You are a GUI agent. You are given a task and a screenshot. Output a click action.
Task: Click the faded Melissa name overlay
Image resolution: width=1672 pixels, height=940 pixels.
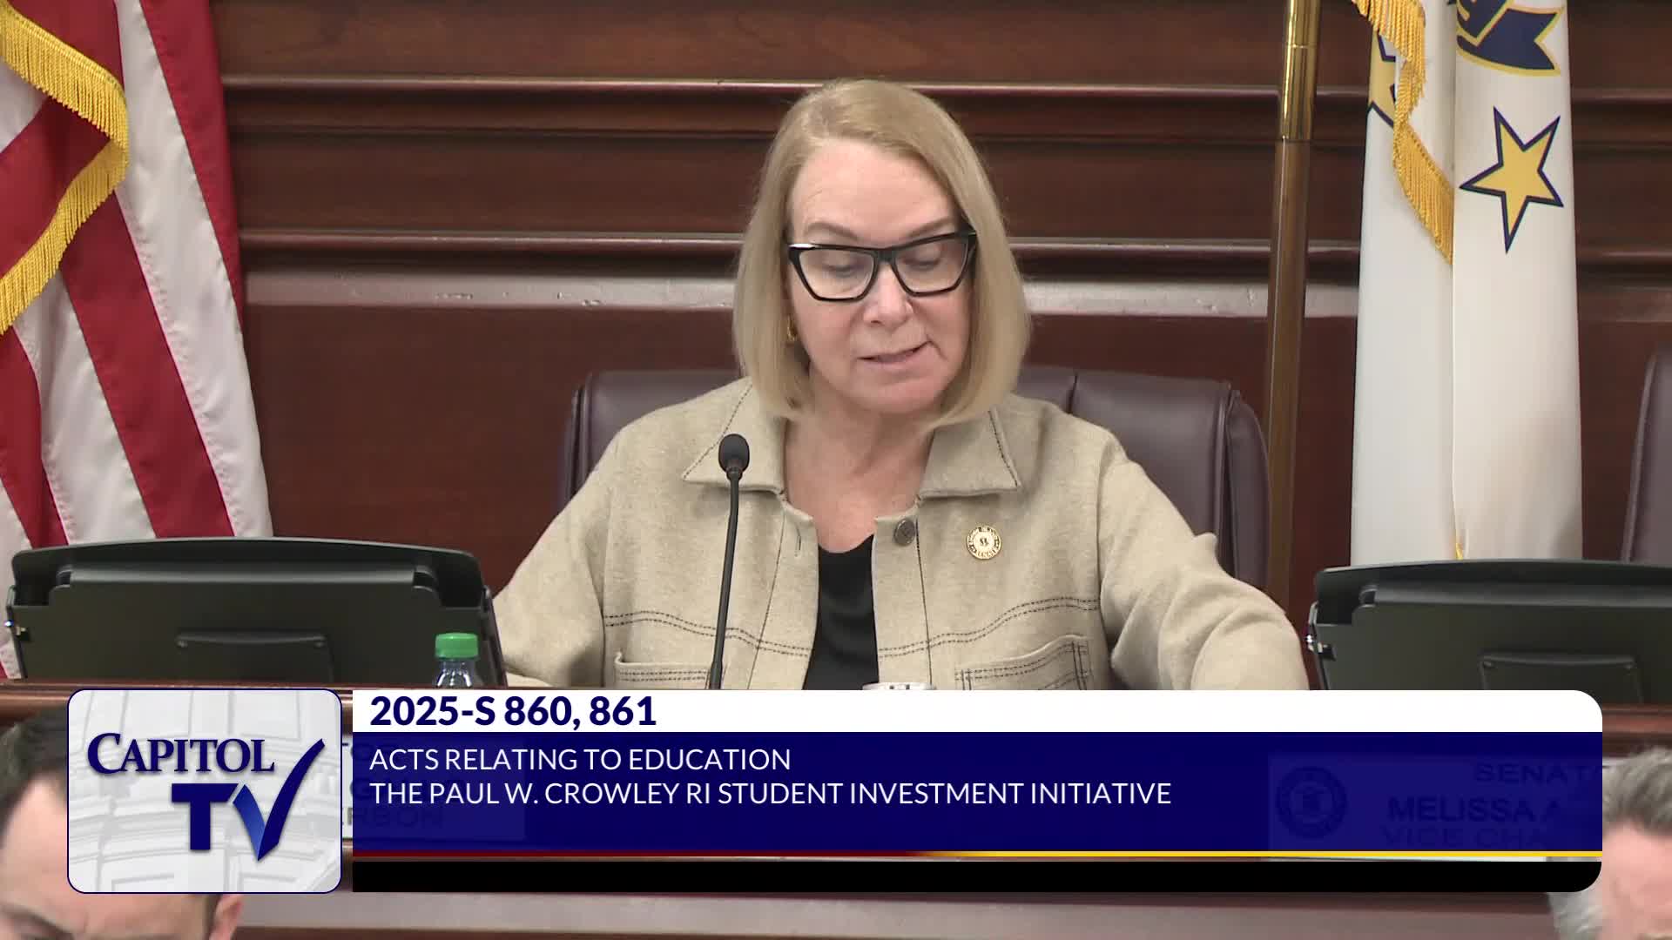[1463, 809]
